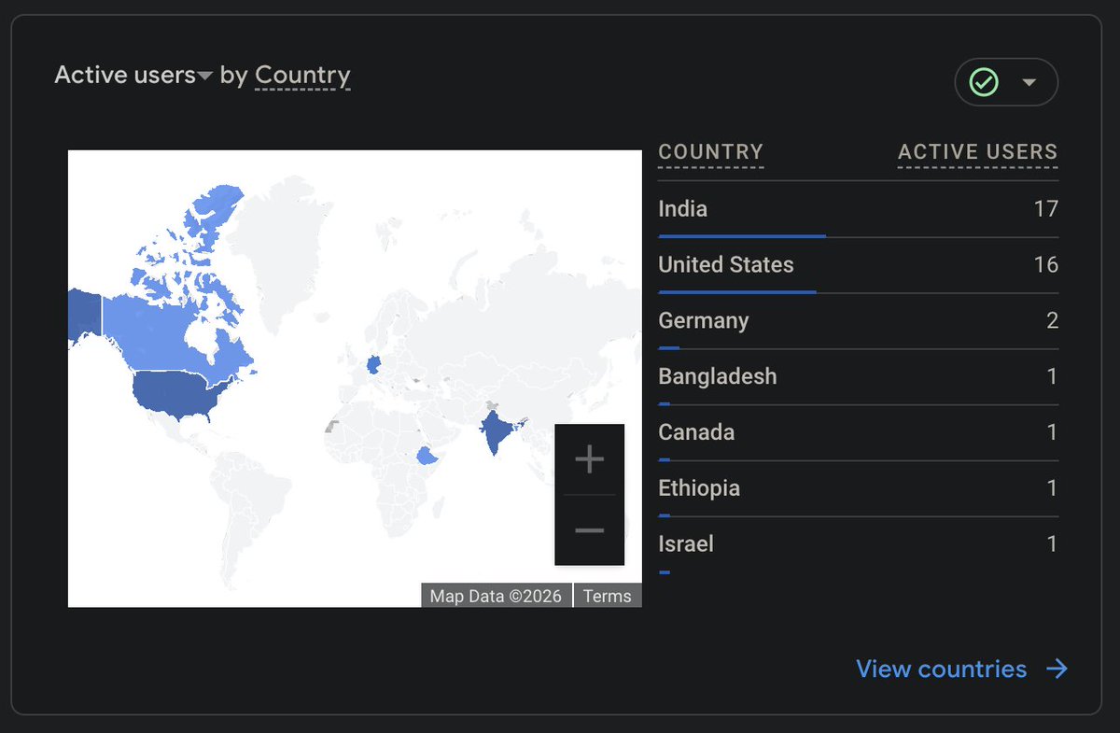
Task: Click the Israel row in the table
Action: tap(686, 543)
